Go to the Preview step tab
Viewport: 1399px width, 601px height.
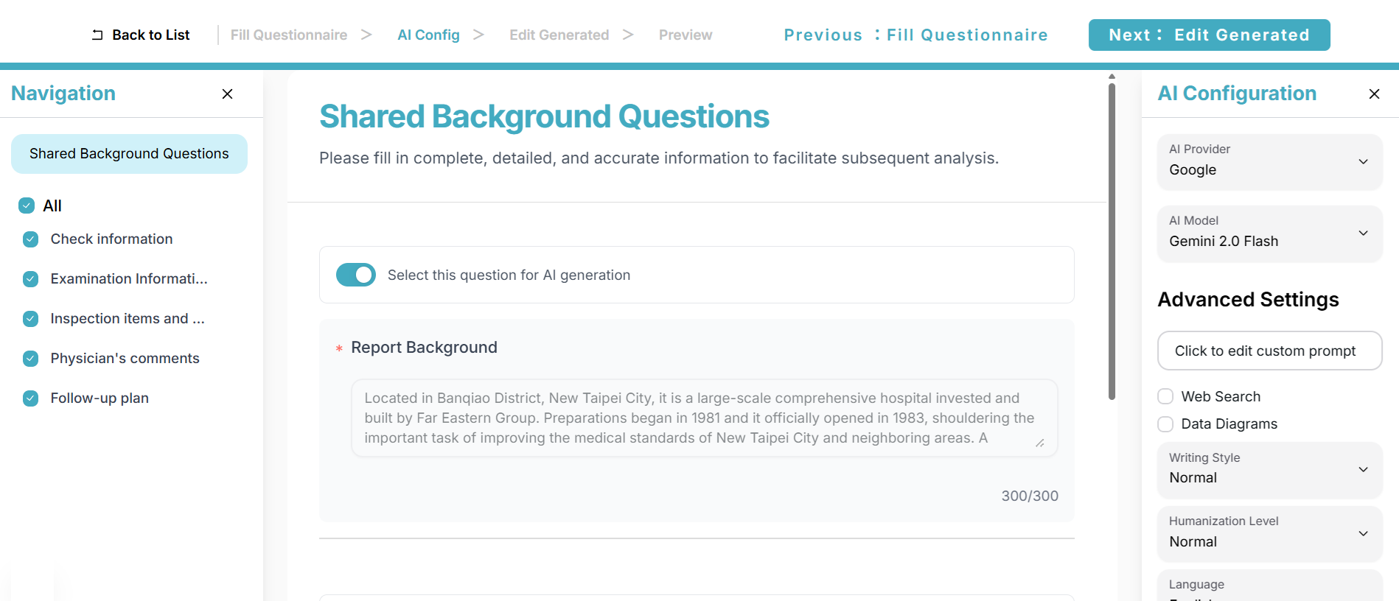685,35
